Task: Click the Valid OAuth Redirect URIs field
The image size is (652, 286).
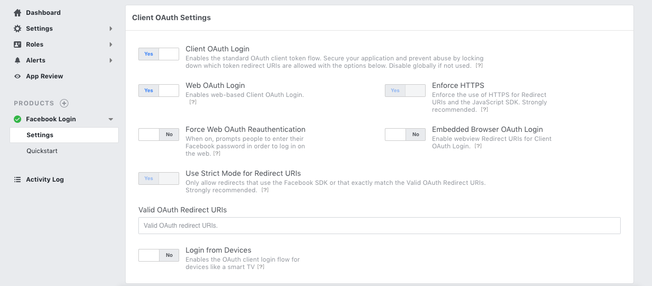Action: [379, 226]
